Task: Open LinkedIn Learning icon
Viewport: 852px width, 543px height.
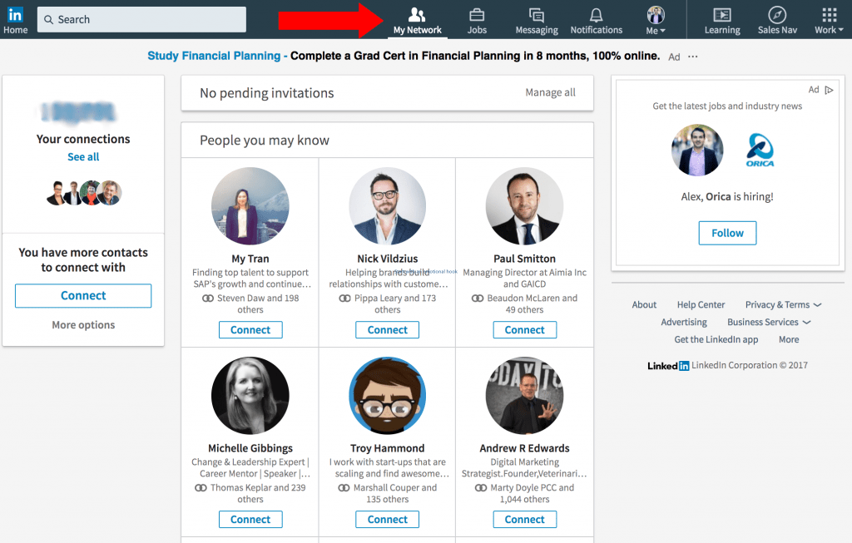Action: click(721, 15)
